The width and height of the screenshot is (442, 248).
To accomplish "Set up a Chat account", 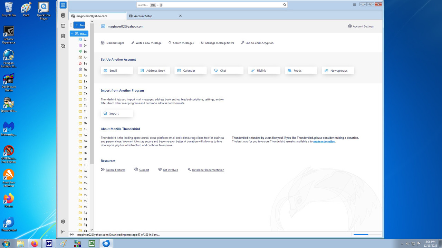I will coord(228,71).
